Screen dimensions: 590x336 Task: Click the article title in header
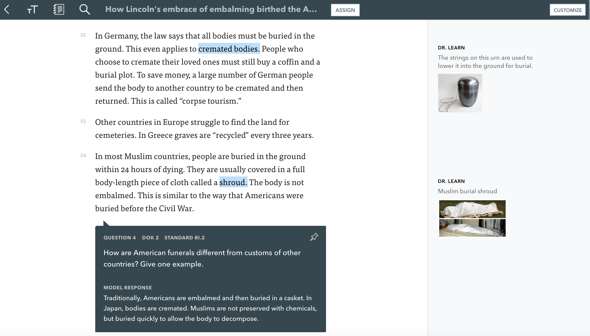[x=211, y=9]
